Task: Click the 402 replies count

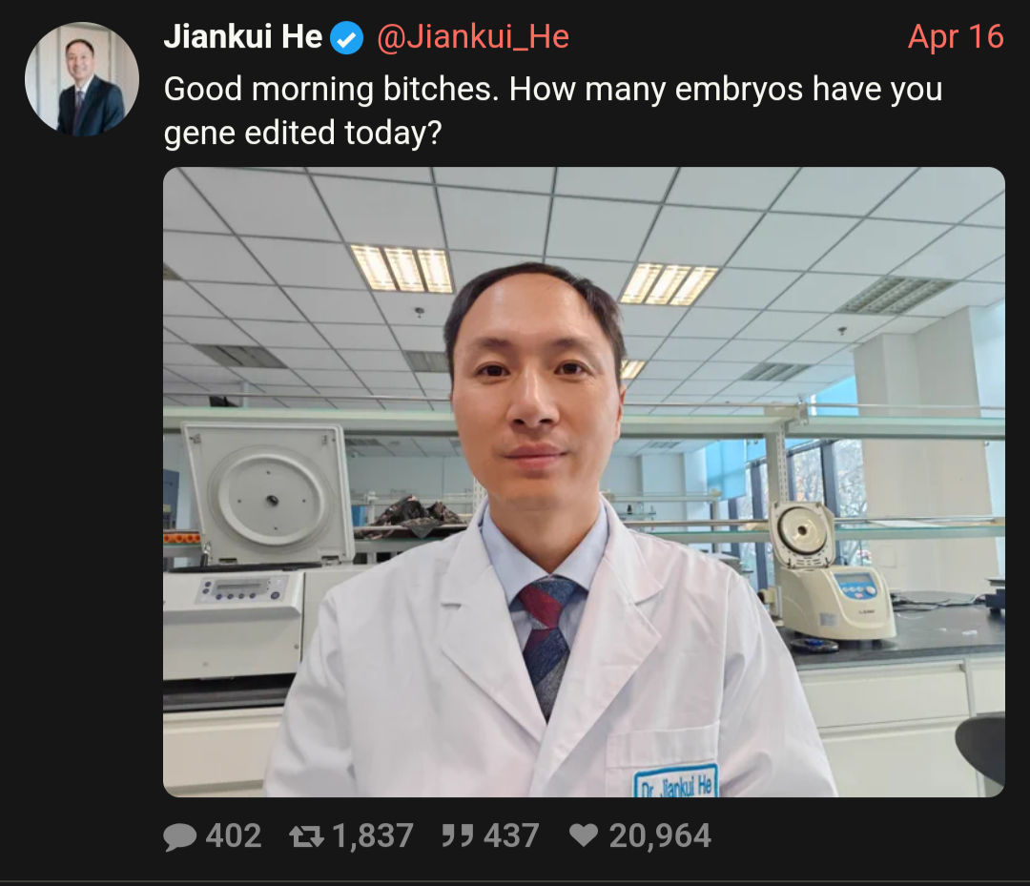Action: click(x=234, y=836)
